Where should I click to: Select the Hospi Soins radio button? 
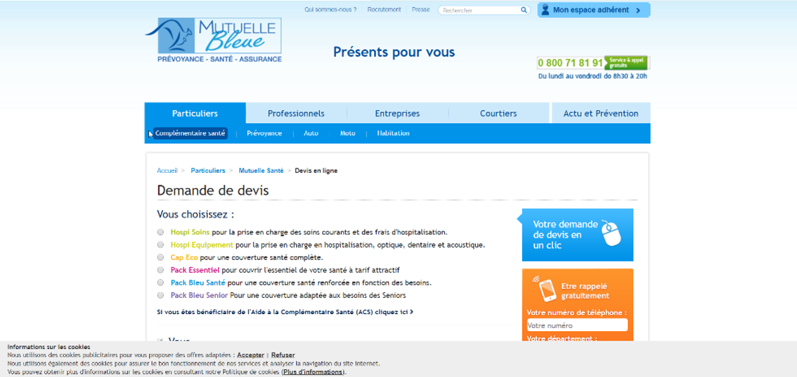pos(160,232)
